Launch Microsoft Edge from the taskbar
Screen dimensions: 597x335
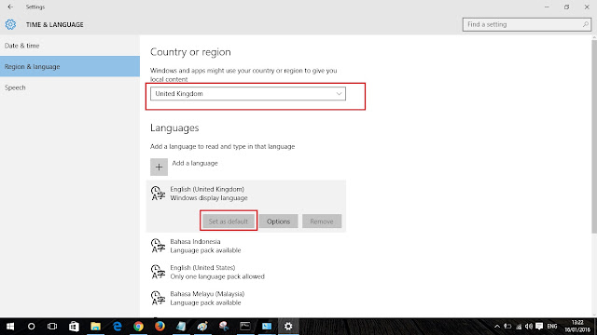(x=117, y=327)
